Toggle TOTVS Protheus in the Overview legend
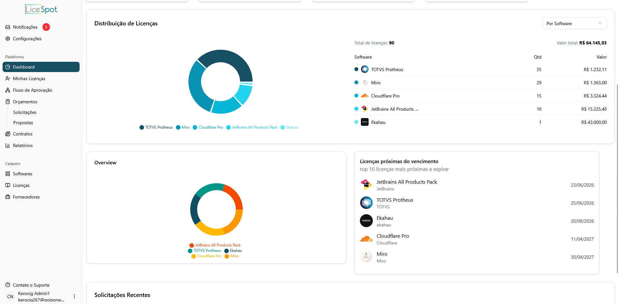The image size is (618, 304). [204, 251]
